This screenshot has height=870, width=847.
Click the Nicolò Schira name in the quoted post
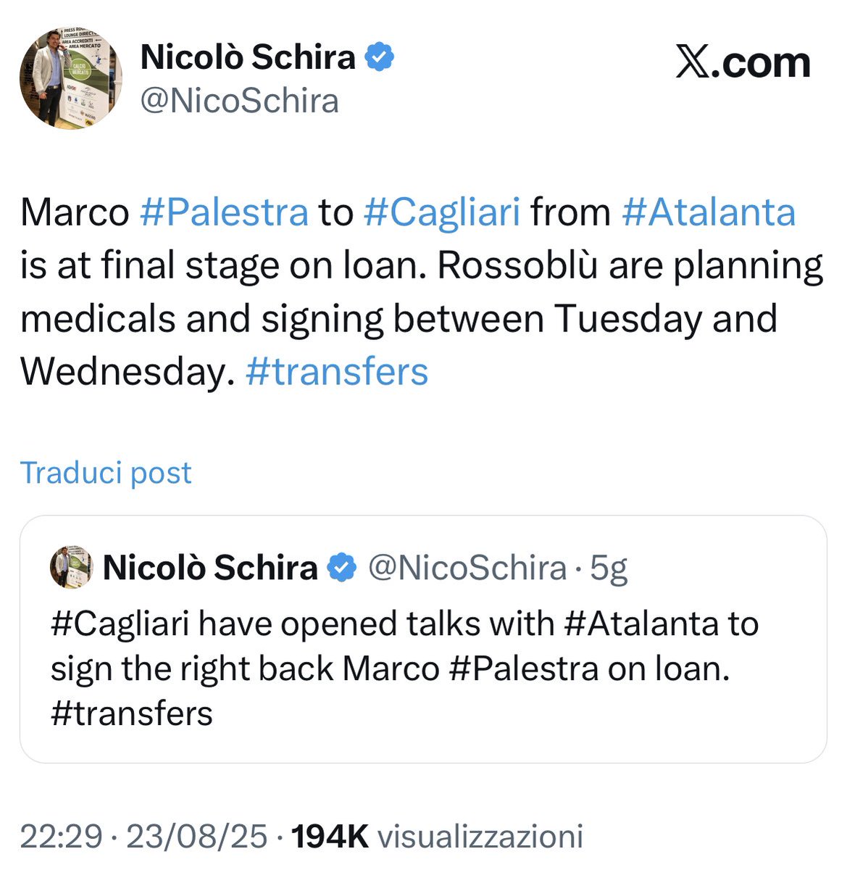(x=210, y=568)
